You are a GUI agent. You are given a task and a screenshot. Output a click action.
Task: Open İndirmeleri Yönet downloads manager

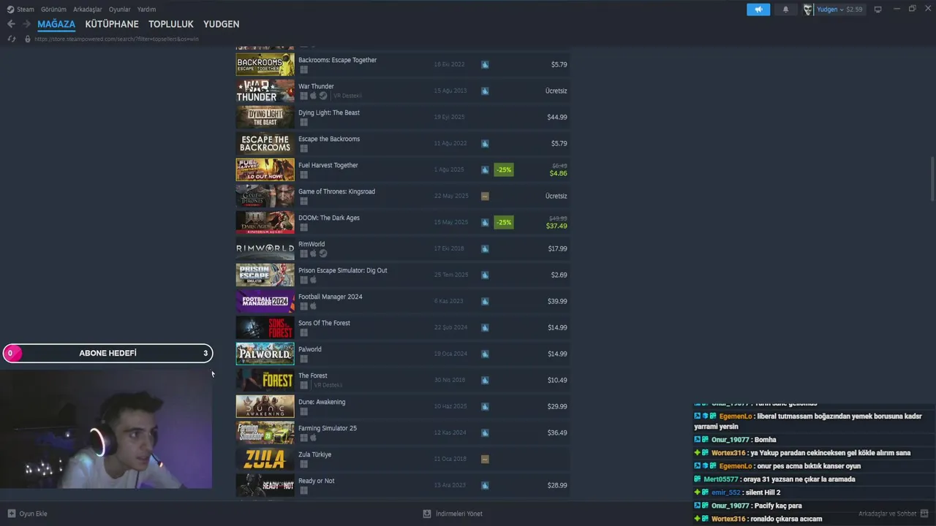coord(453,514)
